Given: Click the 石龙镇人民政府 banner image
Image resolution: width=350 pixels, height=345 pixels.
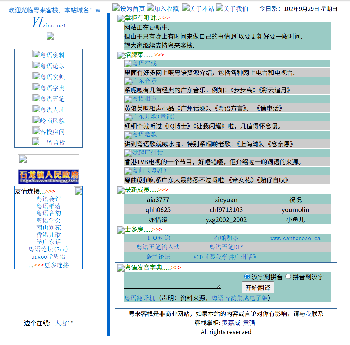Looking at the screenshot, I should coord(49,177).
